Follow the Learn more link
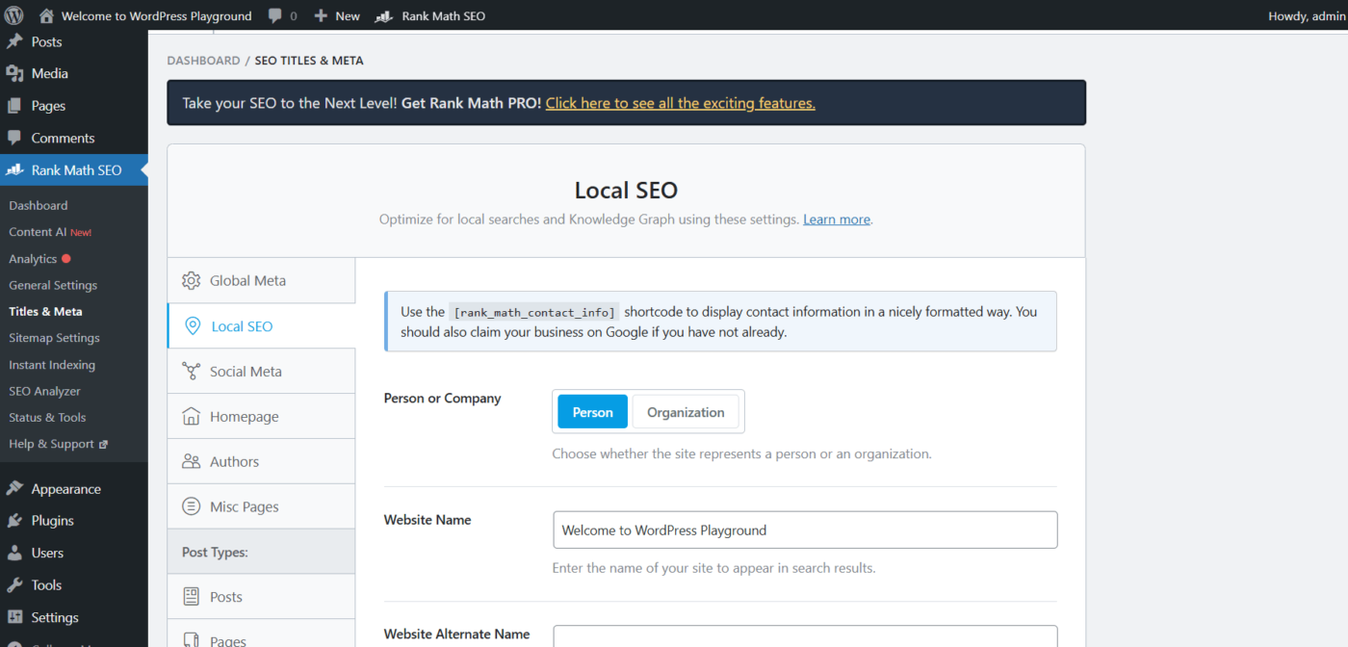Screen dimensions: 1348x647 point(837,220)
